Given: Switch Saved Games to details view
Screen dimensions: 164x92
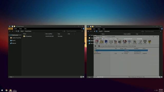Looking at the screenshot, I should [x=81, y=77].
